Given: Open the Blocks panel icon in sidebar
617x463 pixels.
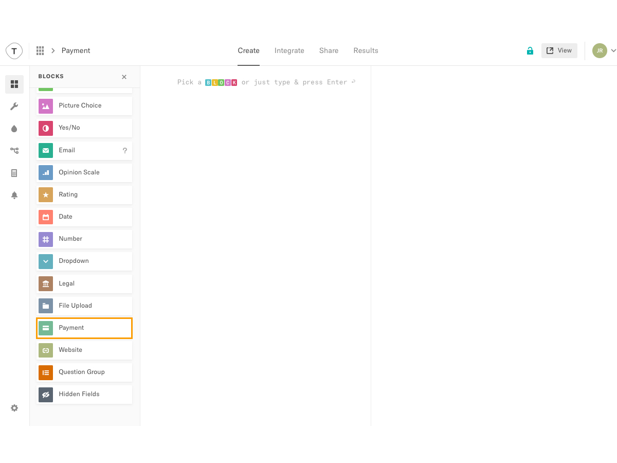Looking at the screenshot, I should pos(14,84).
